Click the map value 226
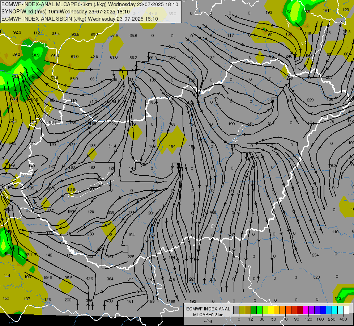The width and height of the screenshot is (354, 326). click(112, 124)
